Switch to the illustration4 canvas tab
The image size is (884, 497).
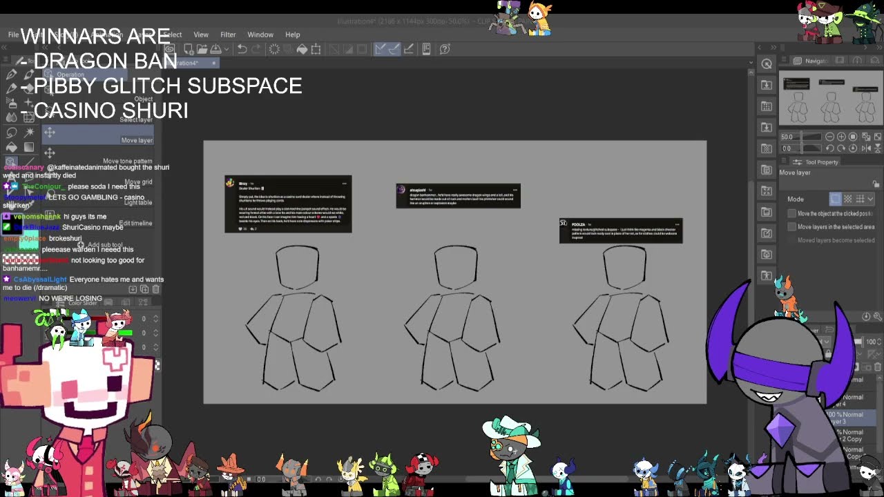click(192, 63)
